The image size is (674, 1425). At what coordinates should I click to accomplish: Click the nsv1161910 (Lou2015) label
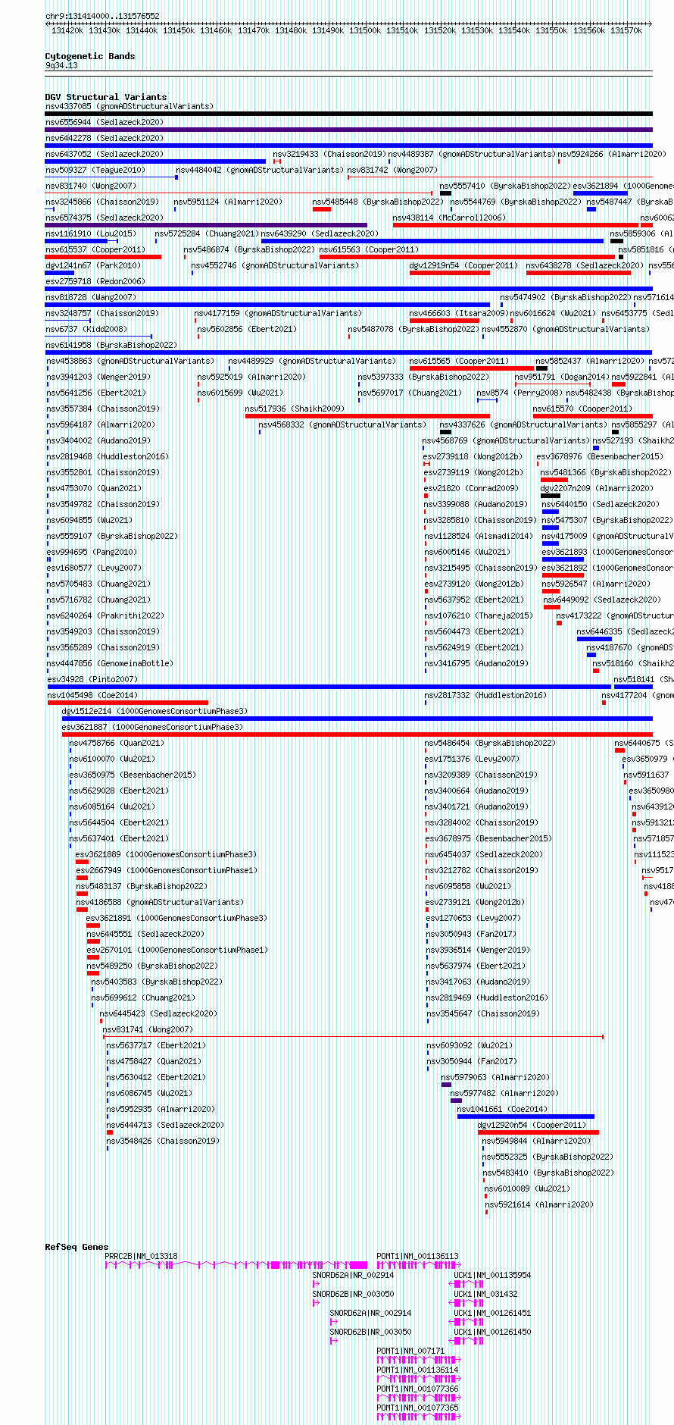(x=91, y=233)
